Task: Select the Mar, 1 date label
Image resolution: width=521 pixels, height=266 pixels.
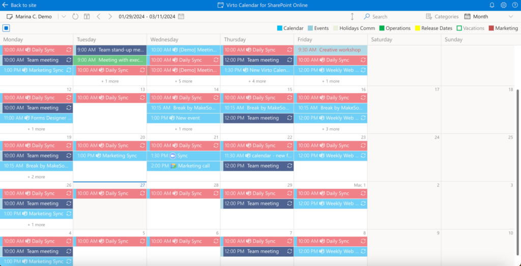Action: (x=359, y=185)
